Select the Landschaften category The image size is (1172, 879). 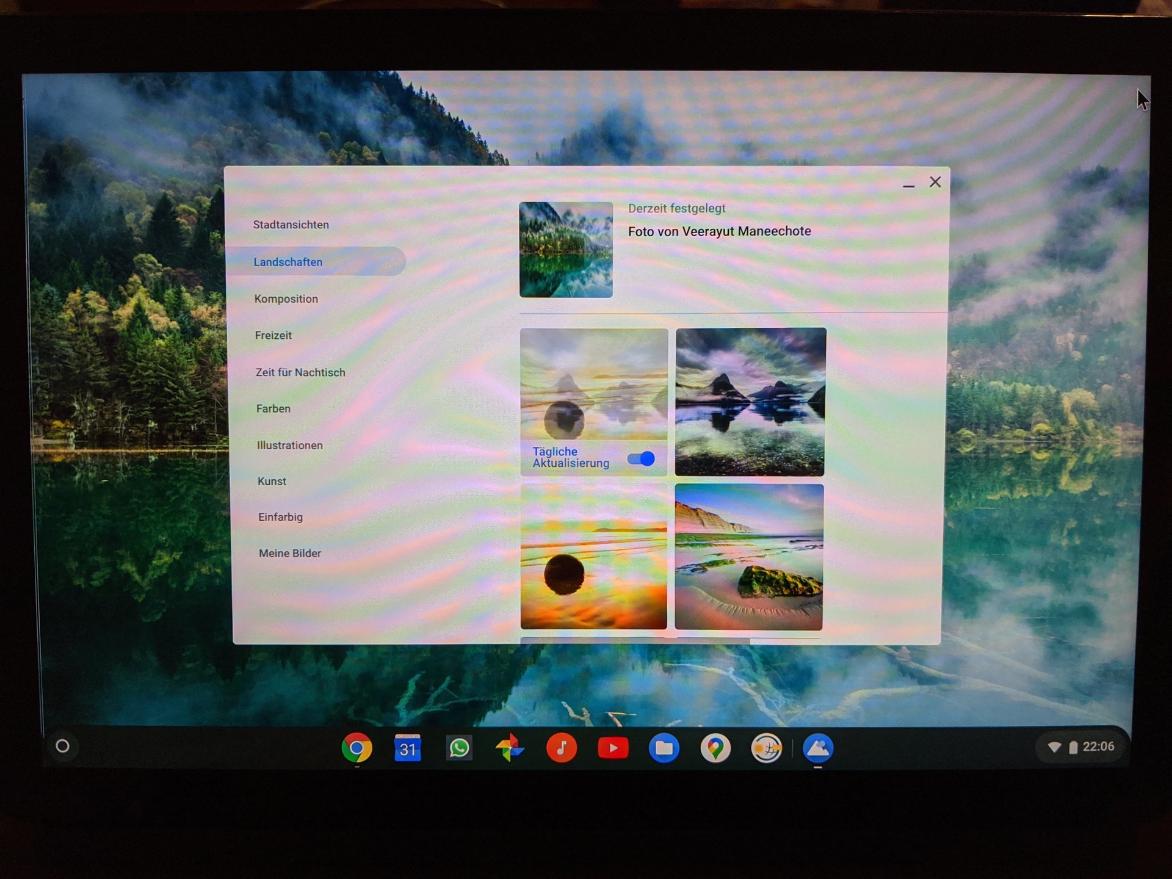pos(316,261)
